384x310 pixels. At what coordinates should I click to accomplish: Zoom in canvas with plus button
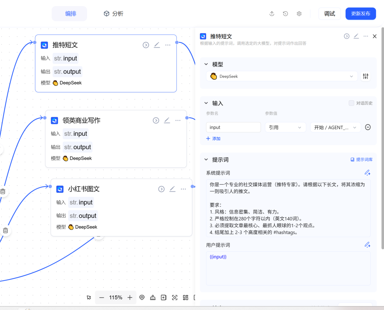coord(130,298)
